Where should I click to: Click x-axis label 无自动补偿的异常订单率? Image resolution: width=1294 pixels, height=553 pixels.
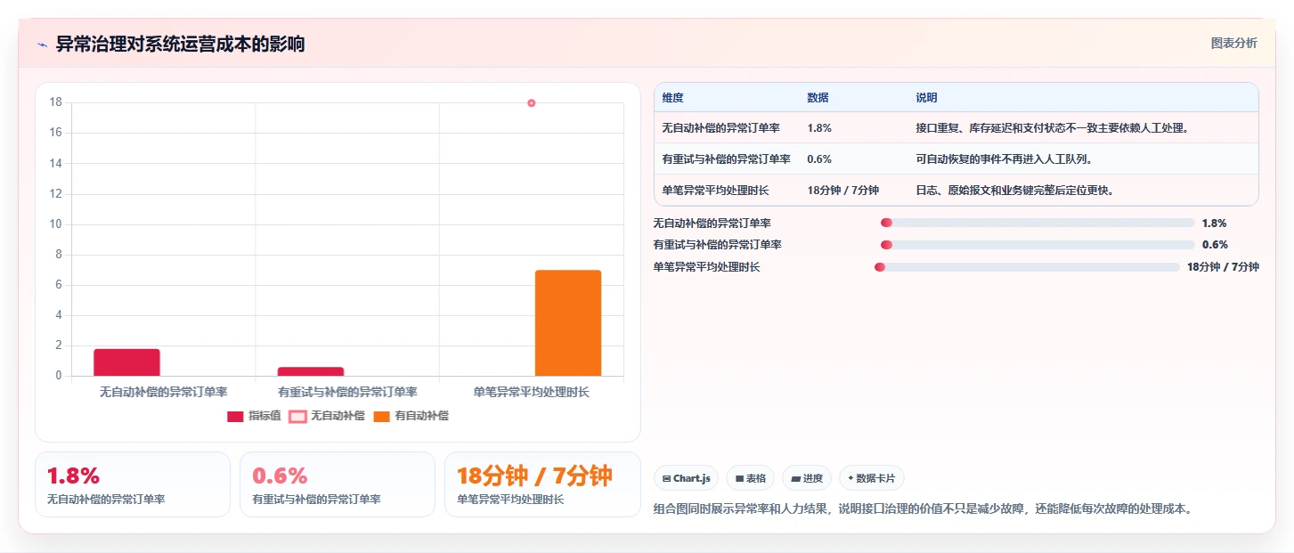pos(163,392)
